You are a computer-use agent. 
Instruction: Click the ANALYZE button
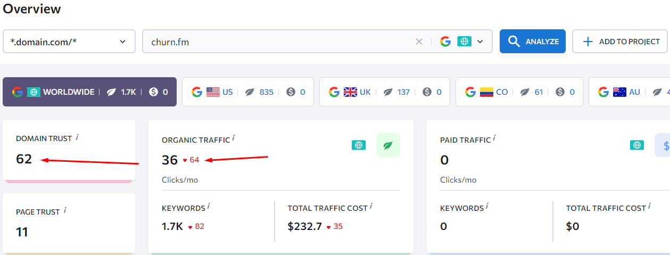(532, 42)
